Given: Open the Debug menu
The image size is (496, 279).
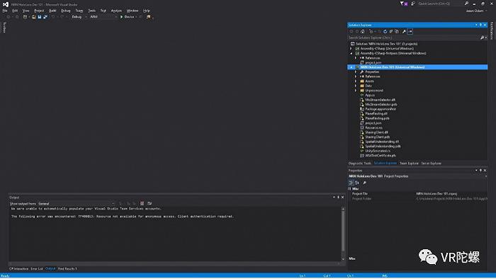Looking at the screenshot, I should (x=66, y=11).
